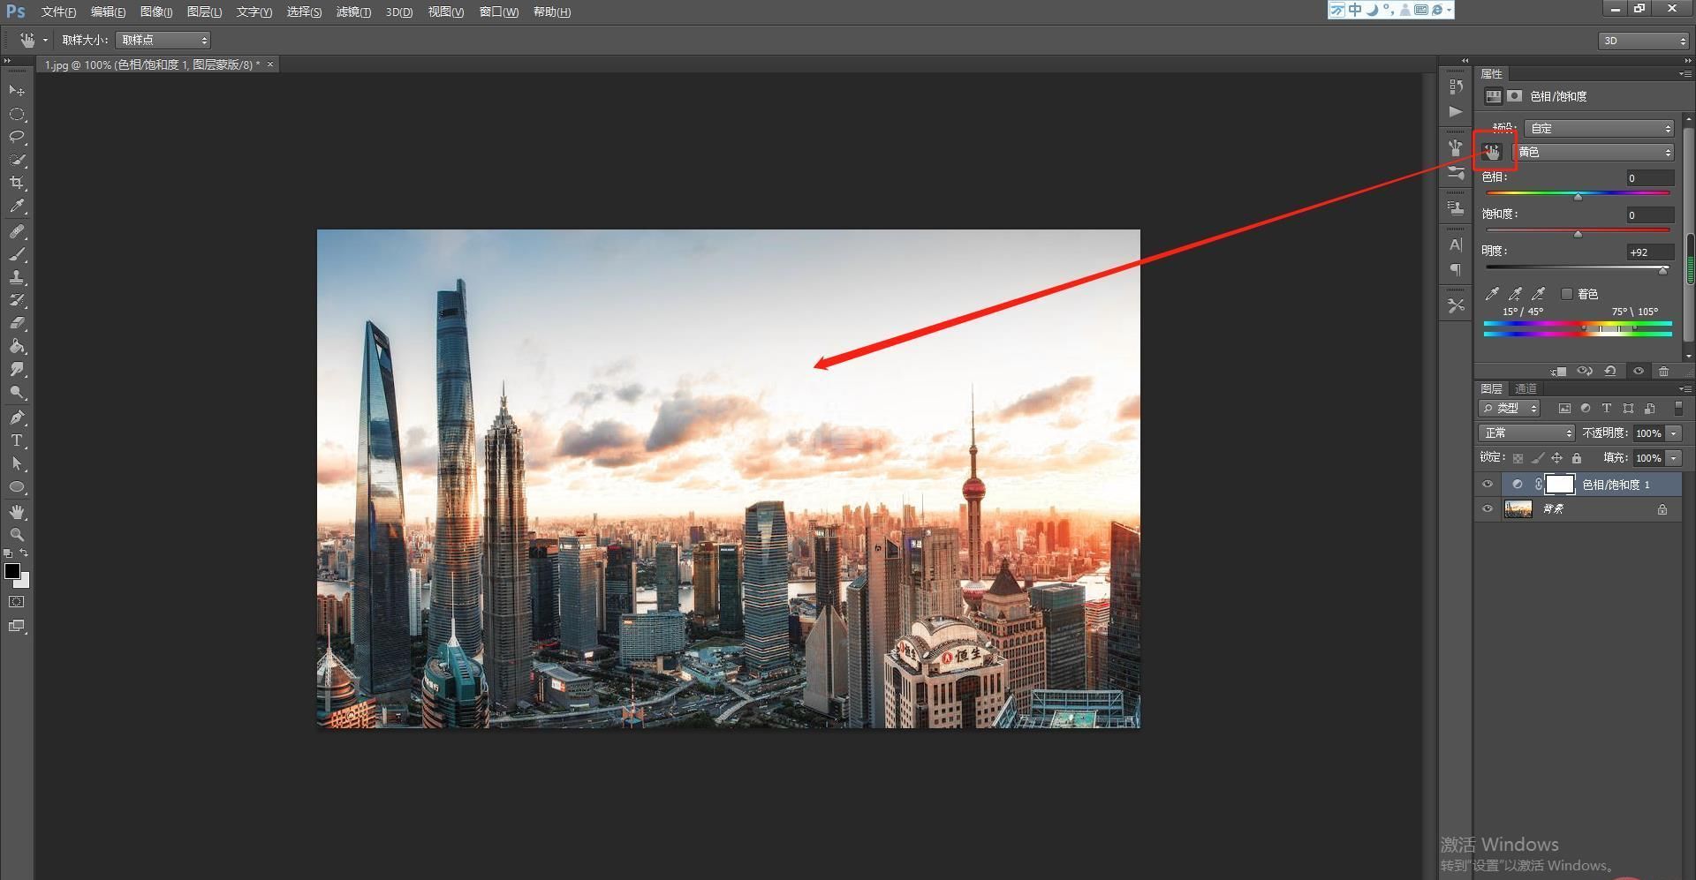Open the 窗口(W) menu
The width and height of the screenshot is (1696, 880).
[x=499, y=11]
